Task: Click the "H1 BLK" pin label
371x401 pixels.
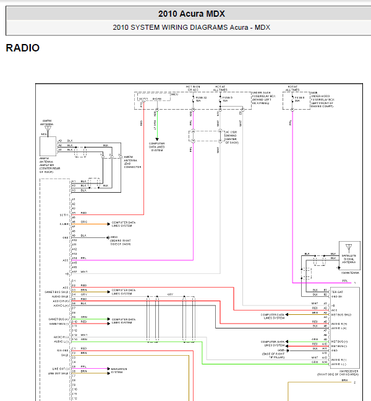Action: point(79,182)
